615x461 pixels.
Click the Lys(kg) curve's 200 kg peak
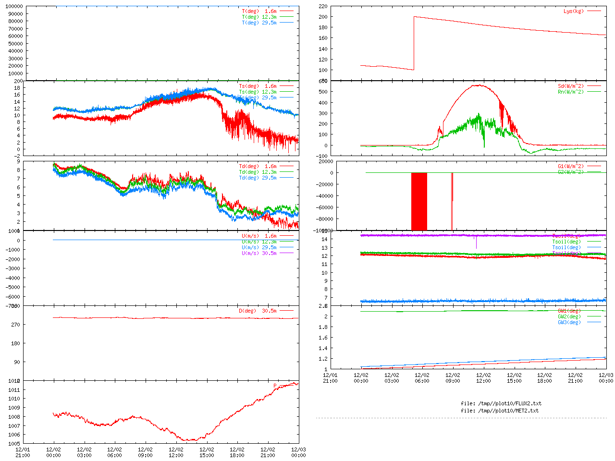(x=414, y=17)
